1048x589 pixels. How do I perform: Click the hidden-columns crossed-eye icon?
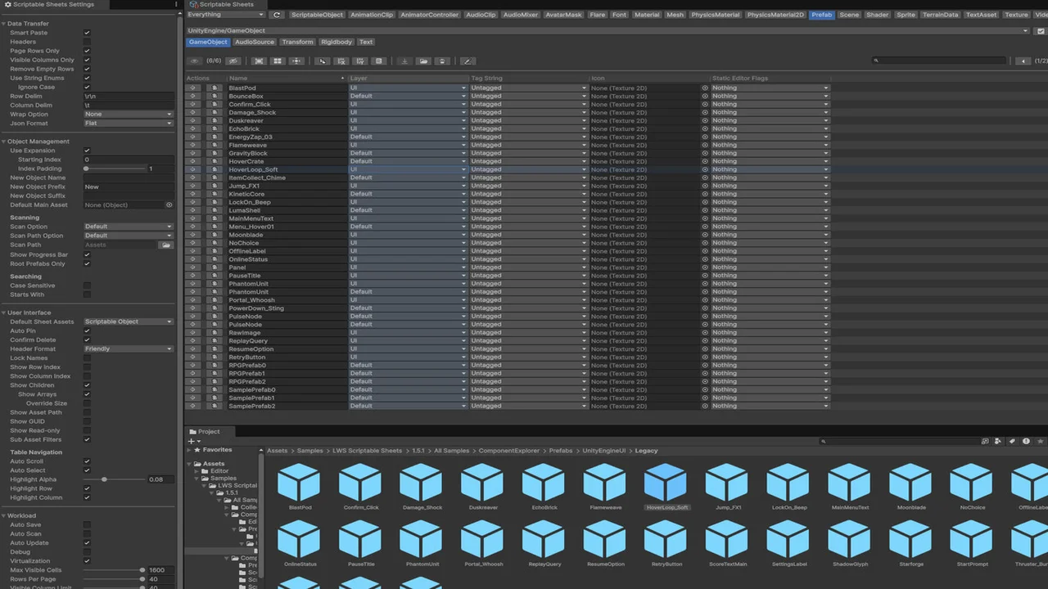(x=233, y=61)
